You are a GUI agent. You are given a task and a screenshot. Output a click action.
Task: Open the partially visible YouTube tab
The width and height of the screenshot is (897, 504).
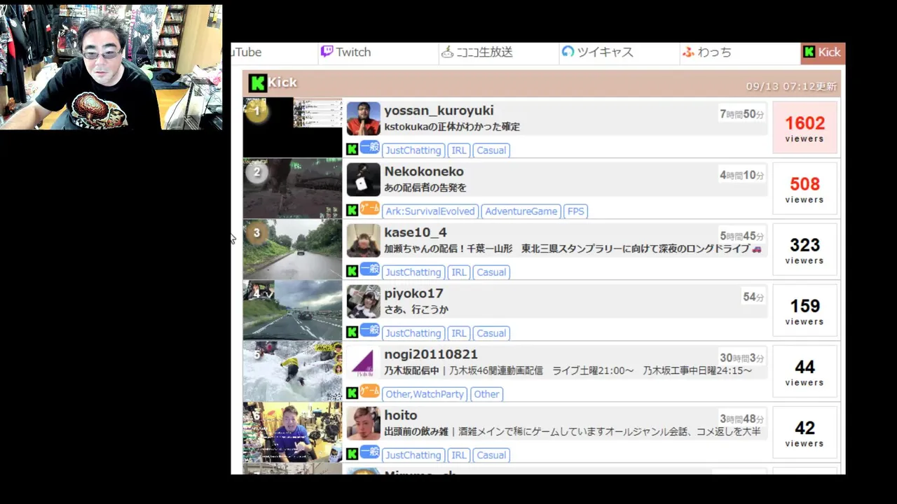pyautogui.click(x=275, y=52)
